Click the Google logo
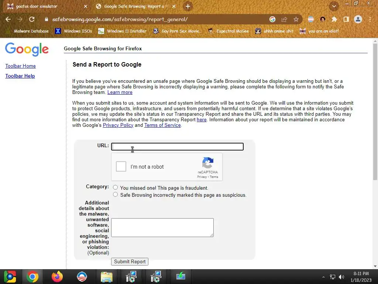The width and height of the screenshot is (378, 284). (x=27, y=49)
